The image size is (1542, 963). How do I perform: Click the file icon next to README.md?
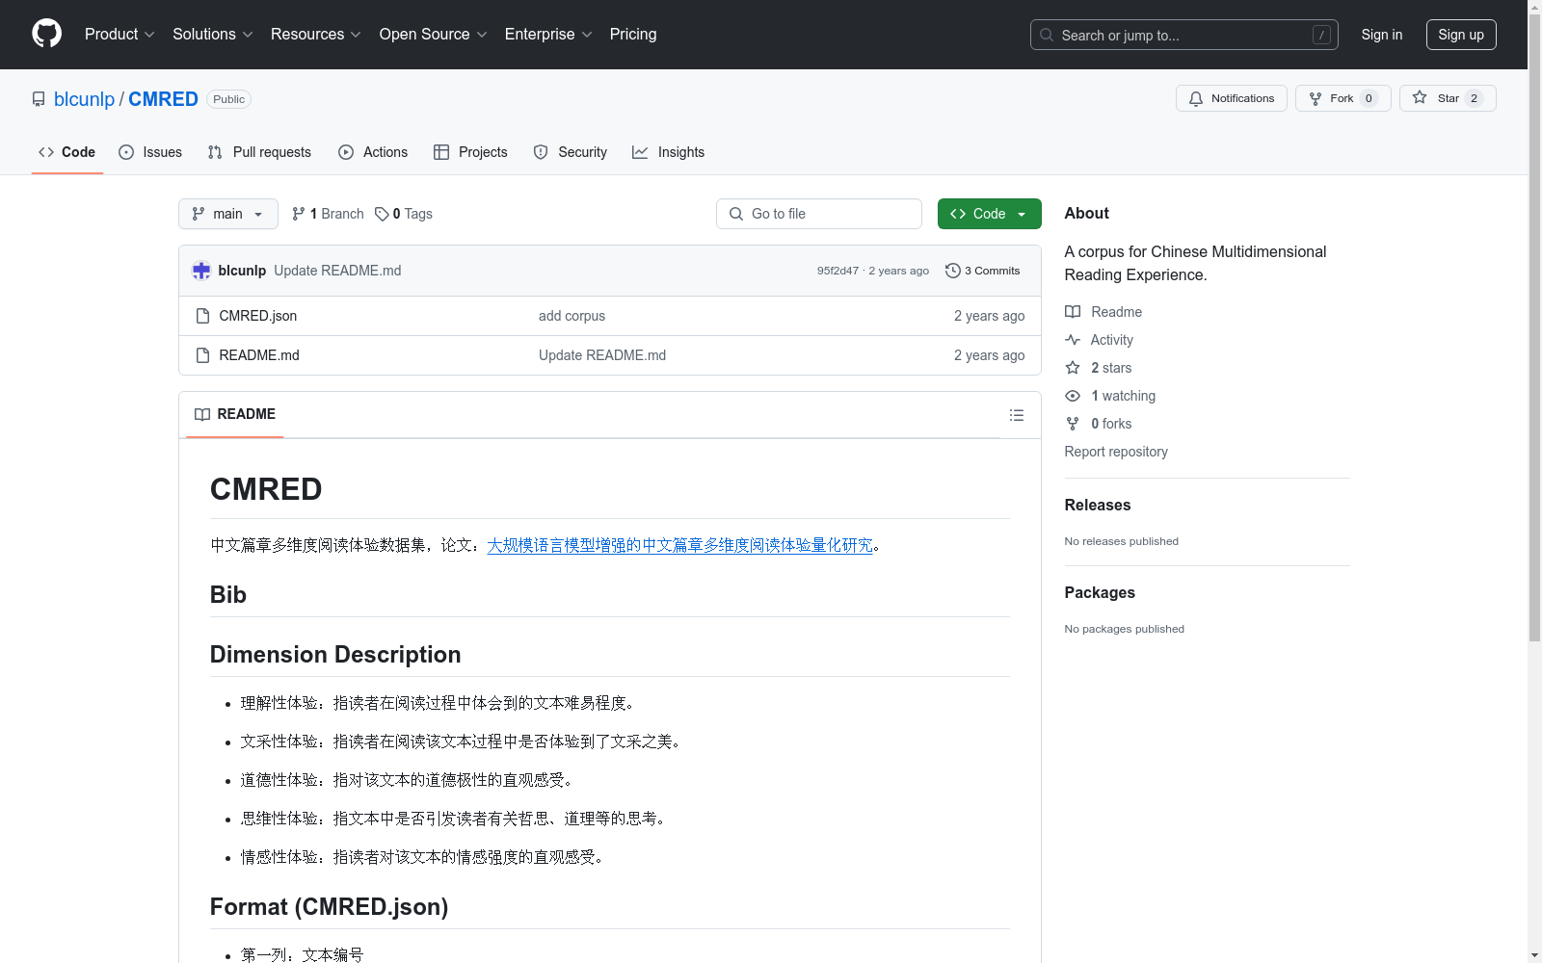(x=202, y=355)
